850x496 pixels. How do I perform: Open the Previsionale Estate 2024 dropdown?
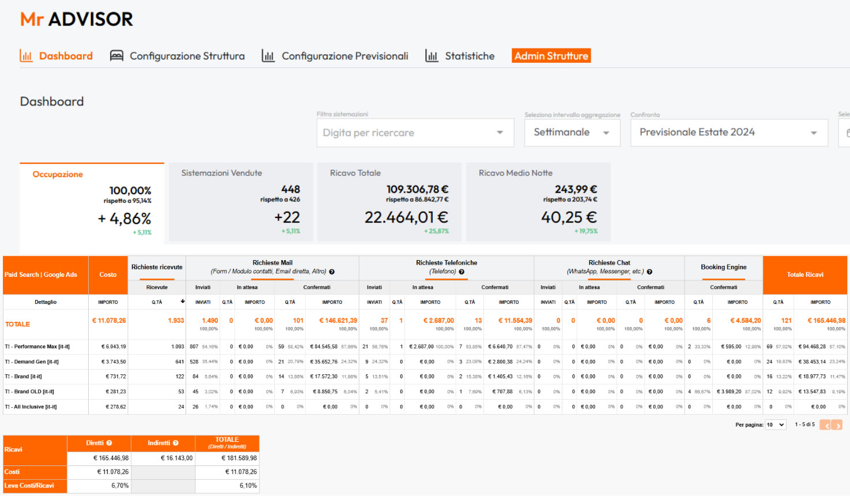click(x=729, y=133)
